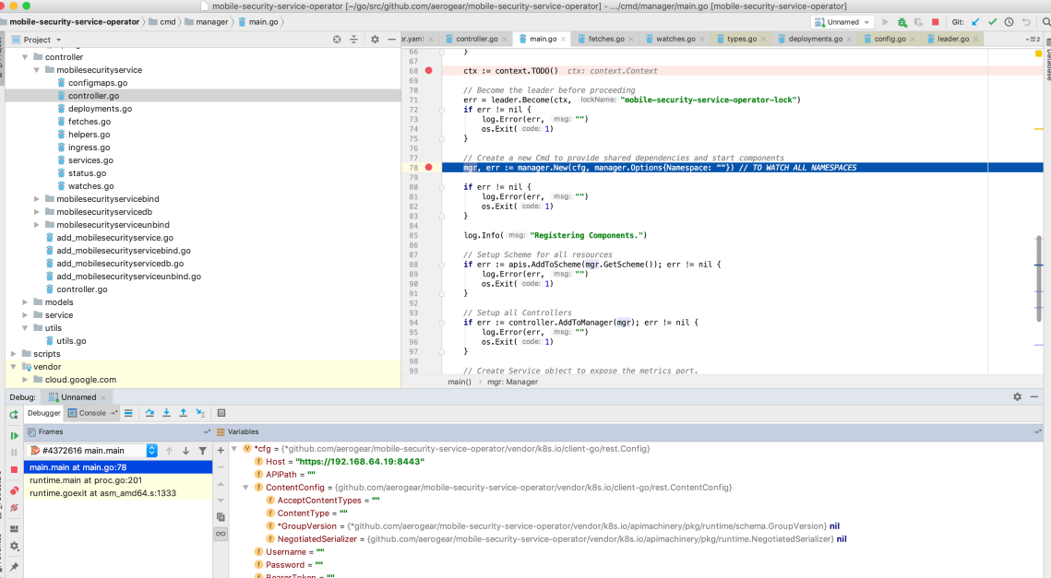Stop the running process with red square
This screenshot has width=1051, height=578.
click(935, 22)
